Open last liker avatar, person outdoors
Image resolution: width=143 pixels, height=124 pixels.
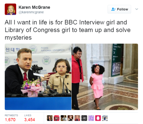pos(105,118)
